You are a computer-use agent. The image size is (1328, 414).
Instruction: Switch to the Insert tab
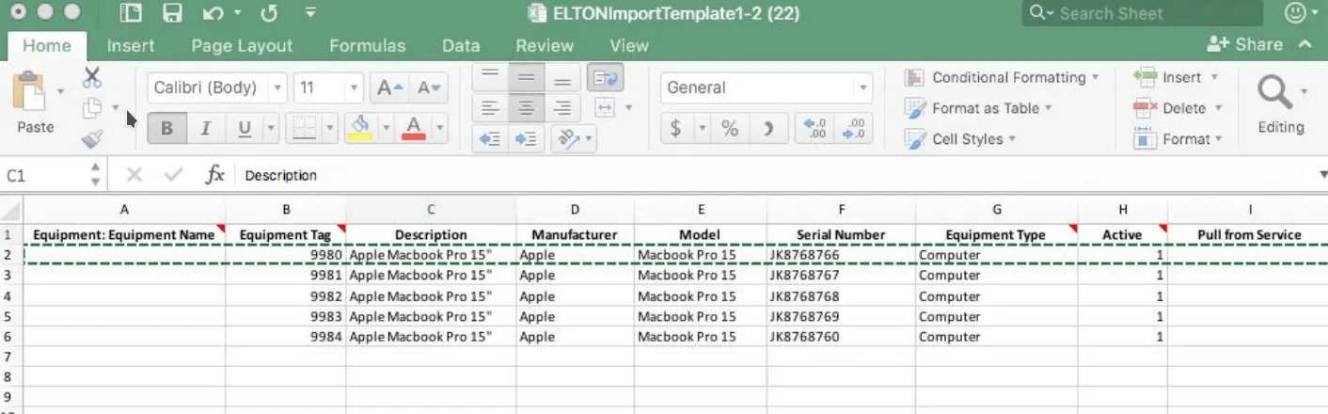pyautogui.click(x=131, y=45)
